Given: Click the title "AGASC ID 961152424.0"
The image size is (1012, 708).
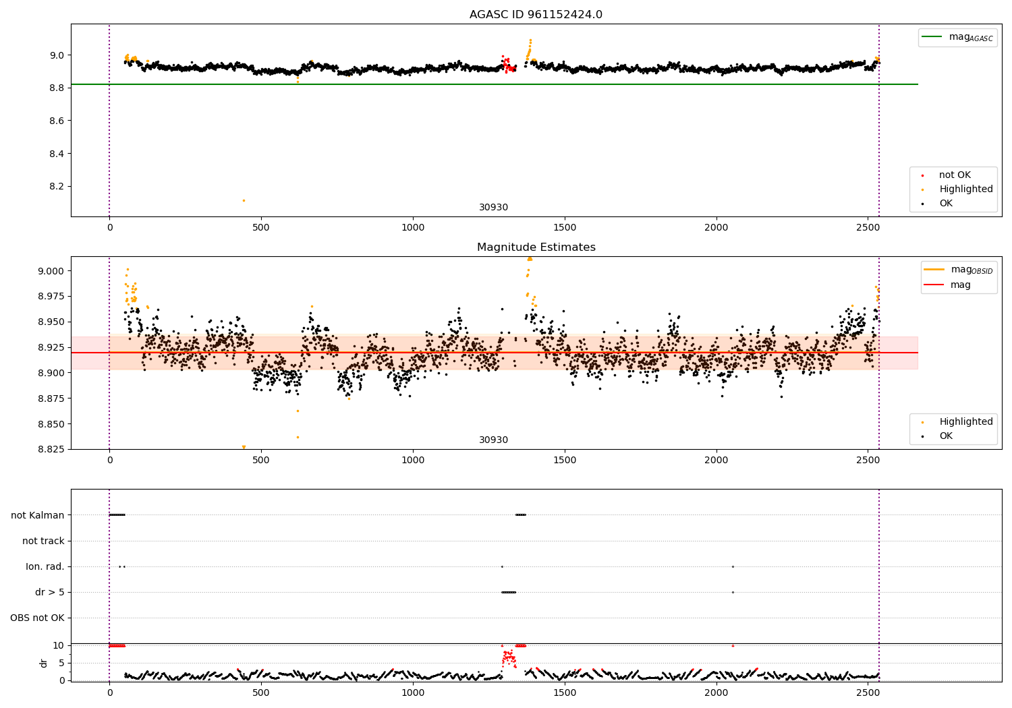Looking at the screenshot, I should coord(536,15).
